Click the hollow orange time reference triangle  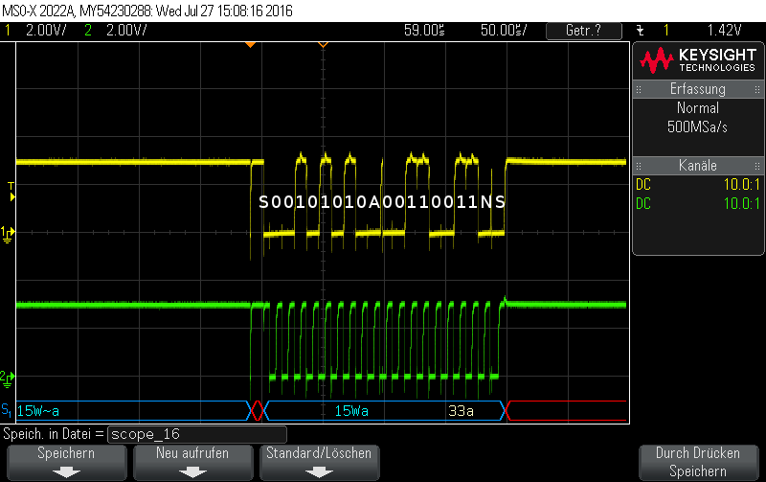pyautogui.click(x=324, y=45)
